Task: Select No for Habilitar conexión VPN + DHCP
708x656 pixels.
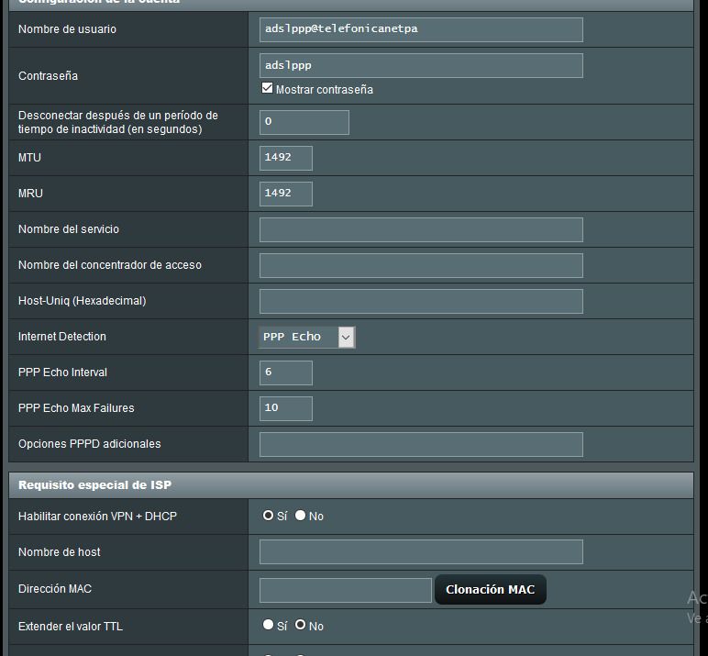Action: point(300,516)
